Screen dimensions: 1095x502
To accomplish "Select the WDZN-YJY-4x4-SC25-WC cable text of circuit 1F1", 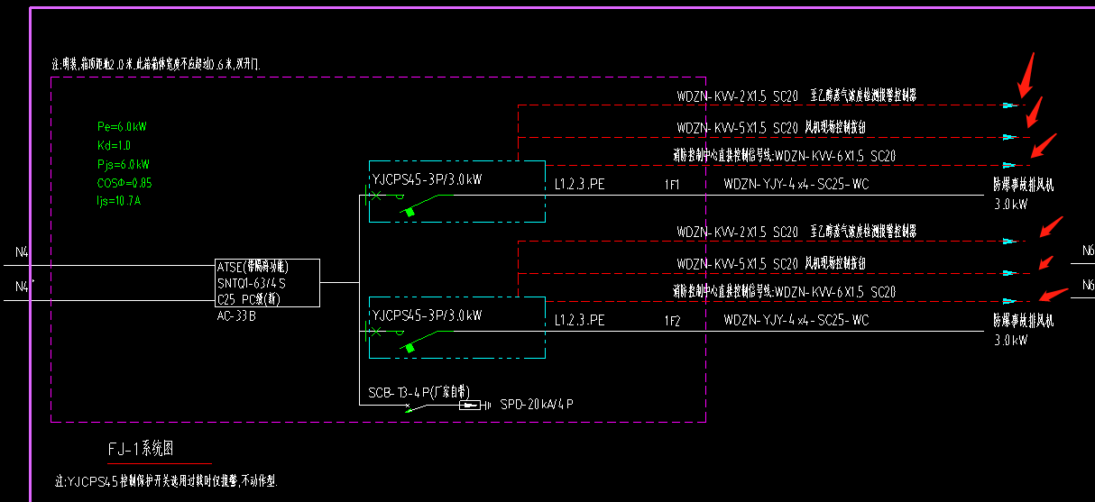I will 796,185.
